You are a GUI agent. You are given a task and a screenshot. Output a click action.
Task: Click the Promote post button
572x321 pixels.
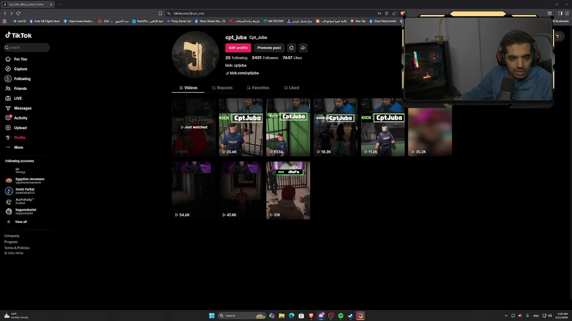269,48
